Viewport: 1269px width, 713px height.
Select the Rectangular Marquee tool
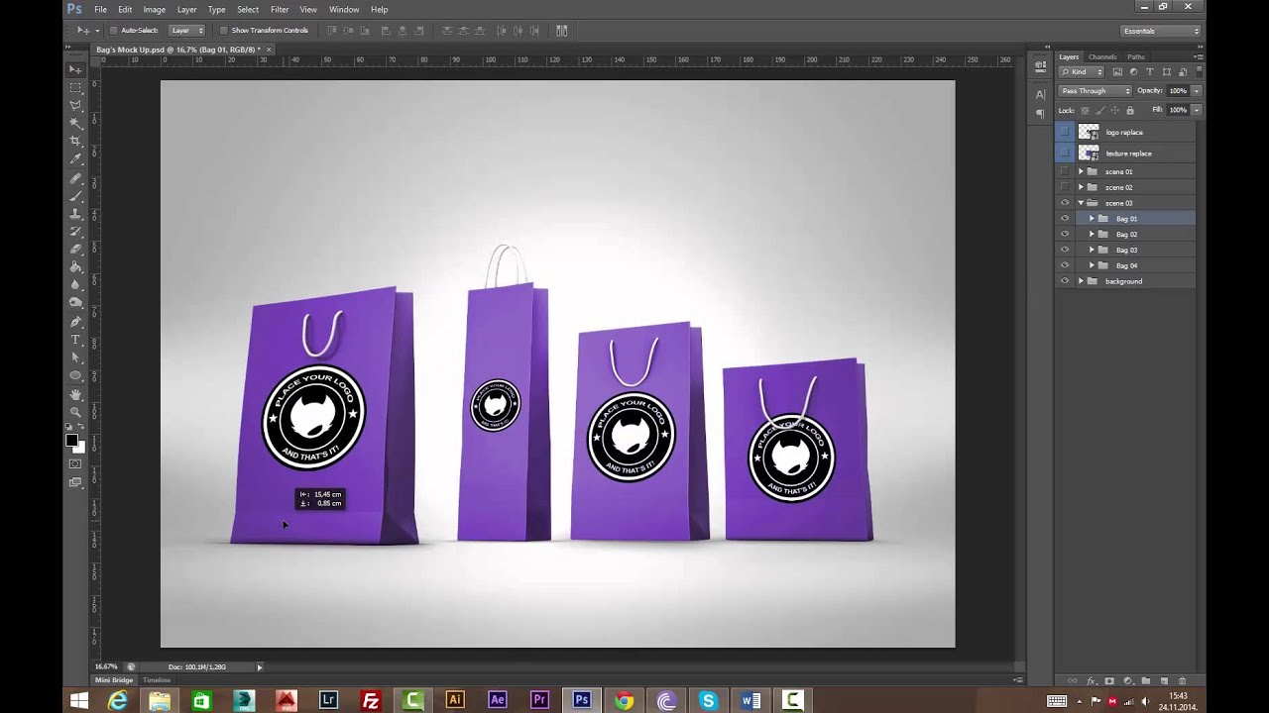tap(75, 87)
